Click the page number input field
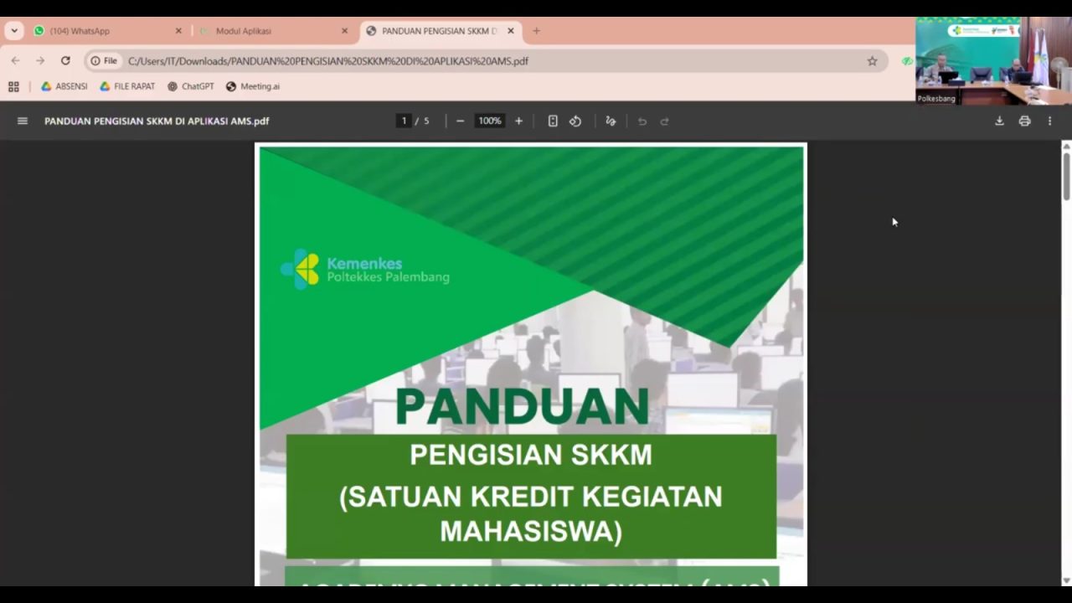1072x603 pixels. pyautogui.click(x=404, y=121)
